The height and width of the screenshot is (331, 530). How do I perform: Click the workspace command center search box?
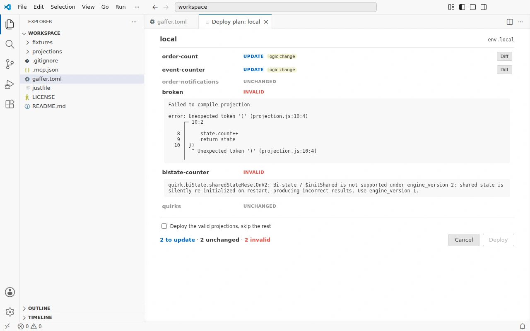click(276, 7)
